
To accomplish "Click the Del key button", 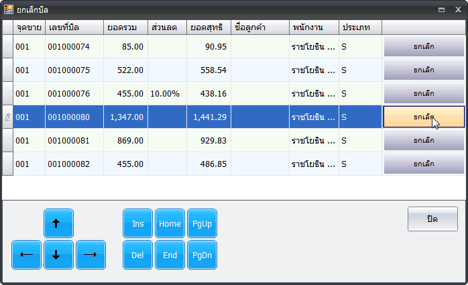I will point(137,255).
